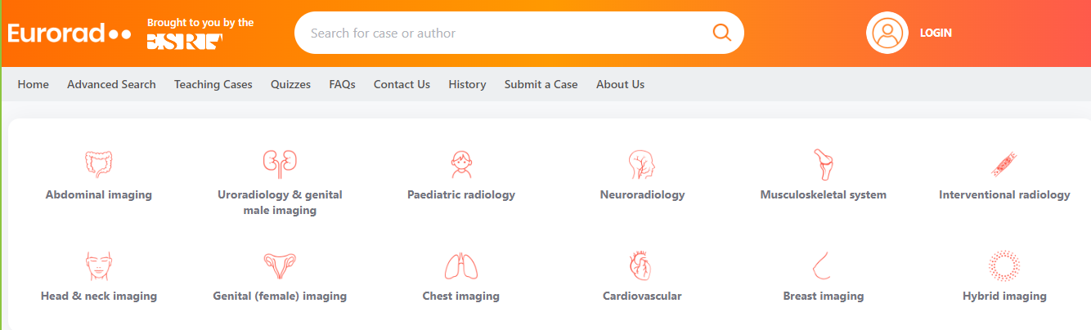Screen dimensions: 1091x330
Task: Select the Interventional radiology stent icon
Action: 1004,164
